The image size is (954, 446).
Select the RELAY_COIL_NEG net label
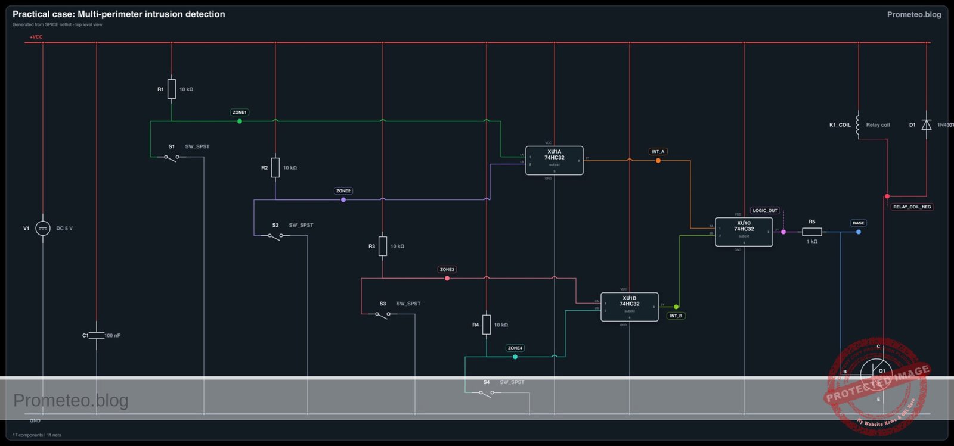(912, 207)
